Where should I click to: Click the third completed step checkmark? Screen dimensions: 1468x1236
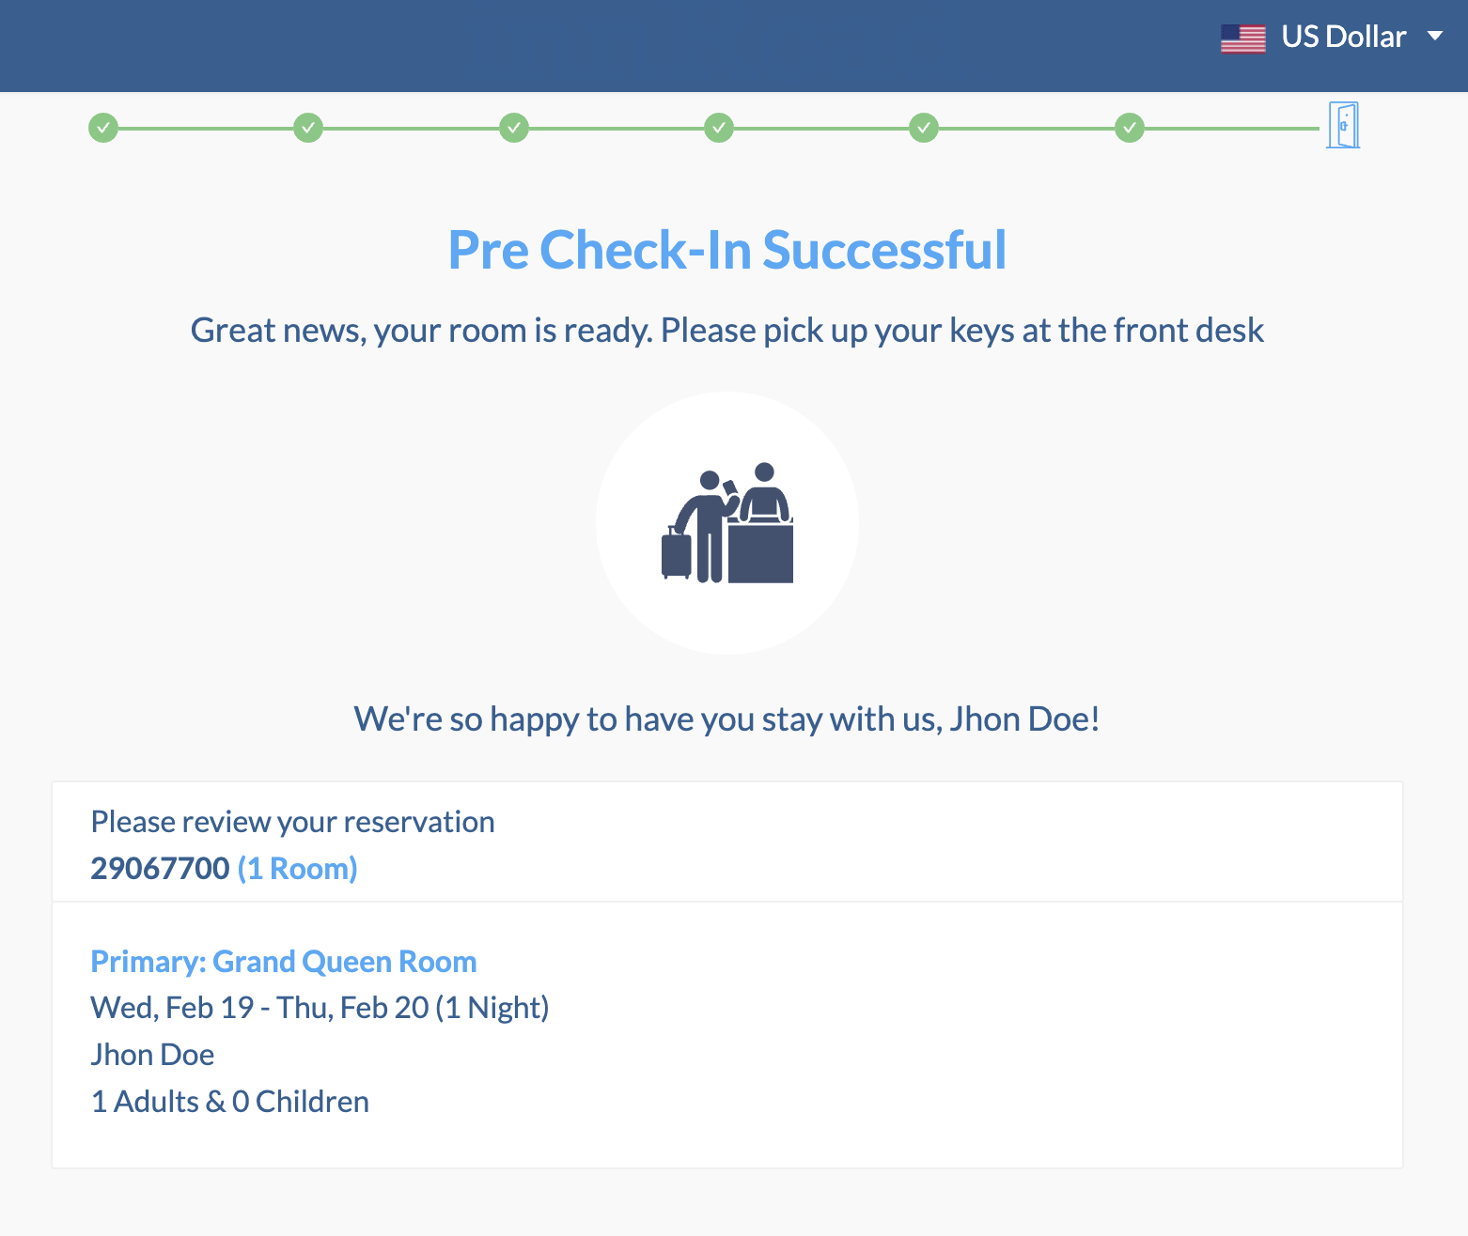(514, 128)
